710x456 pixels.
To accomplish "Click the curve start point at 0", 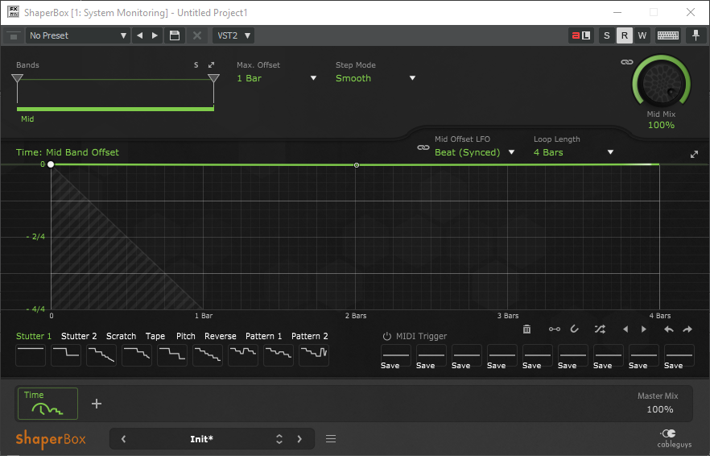I will [x=51, y=164].
